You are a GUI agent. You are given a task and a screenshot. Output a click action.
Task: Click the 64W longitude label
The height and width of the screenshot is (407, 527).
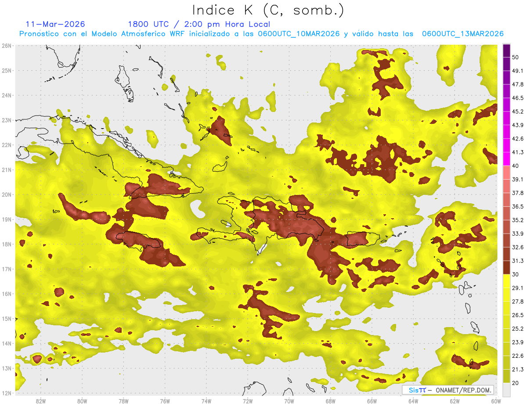coord(413,401)
